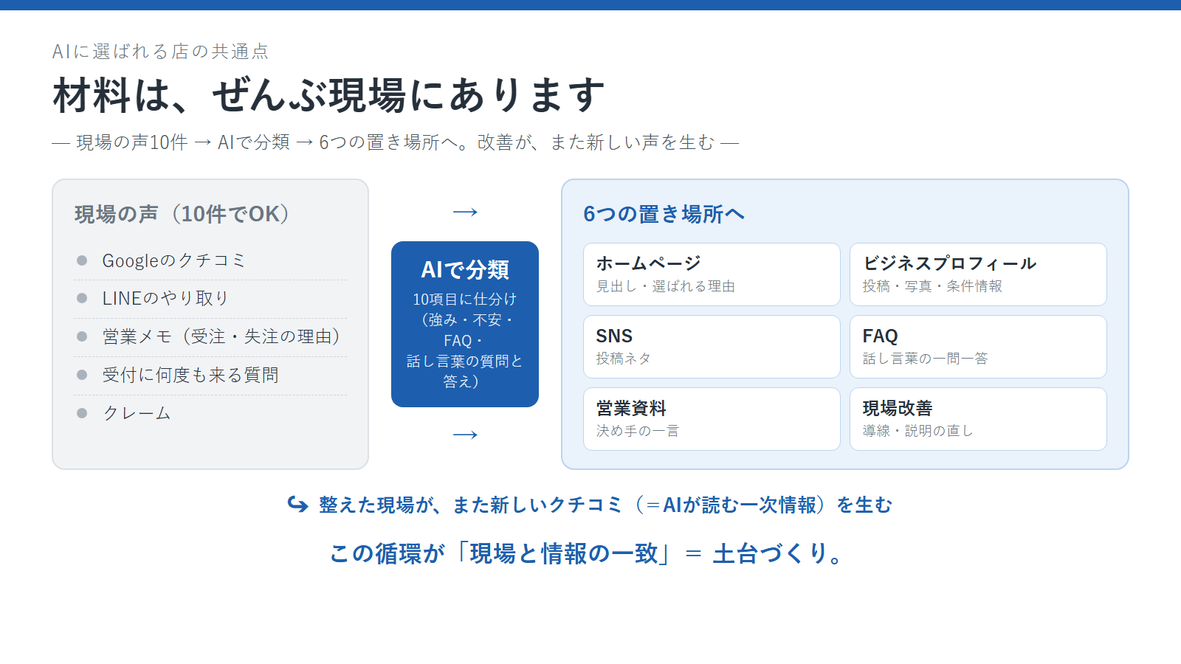Click the bullet dot beside 'クレーム'

coord(82,413)
